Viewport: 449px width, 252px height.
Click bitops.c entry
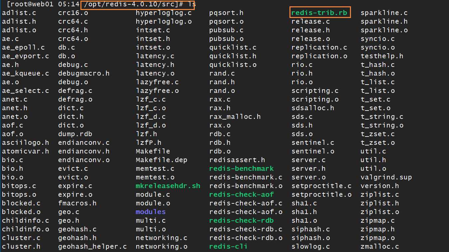19,186
